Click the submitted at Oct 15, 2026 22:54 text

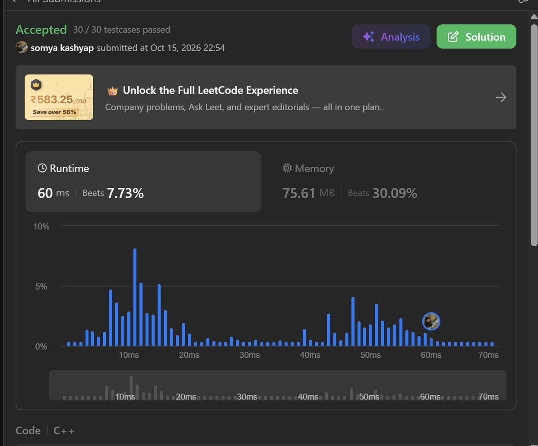point(161,48)
